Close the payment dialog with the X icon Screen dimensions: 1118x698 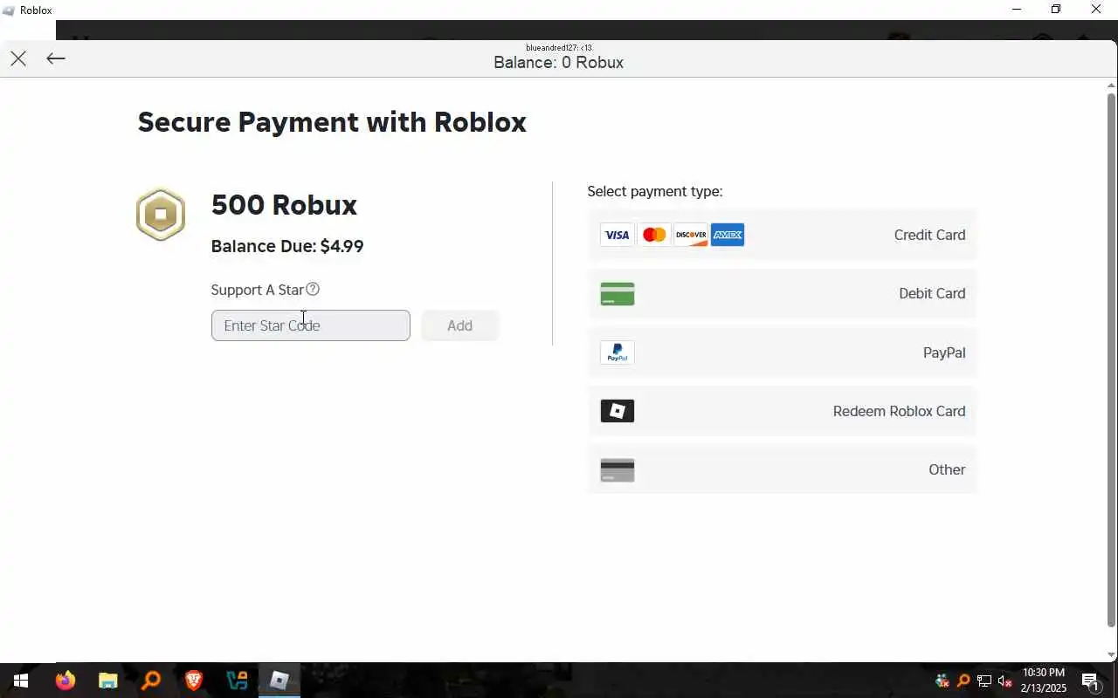click(x=18, y=58)
